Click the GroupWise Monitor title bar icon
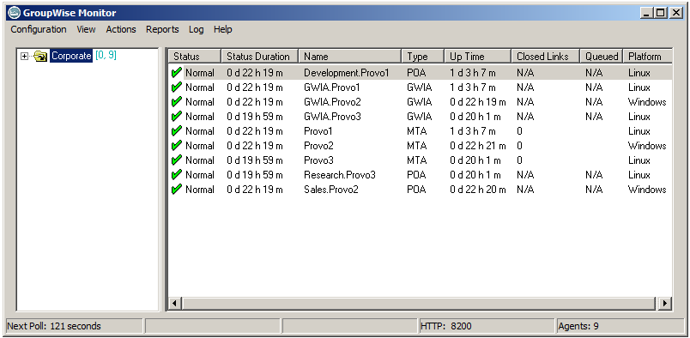The width and height of the screenshot is (690, 338). [x=14, y=13]
